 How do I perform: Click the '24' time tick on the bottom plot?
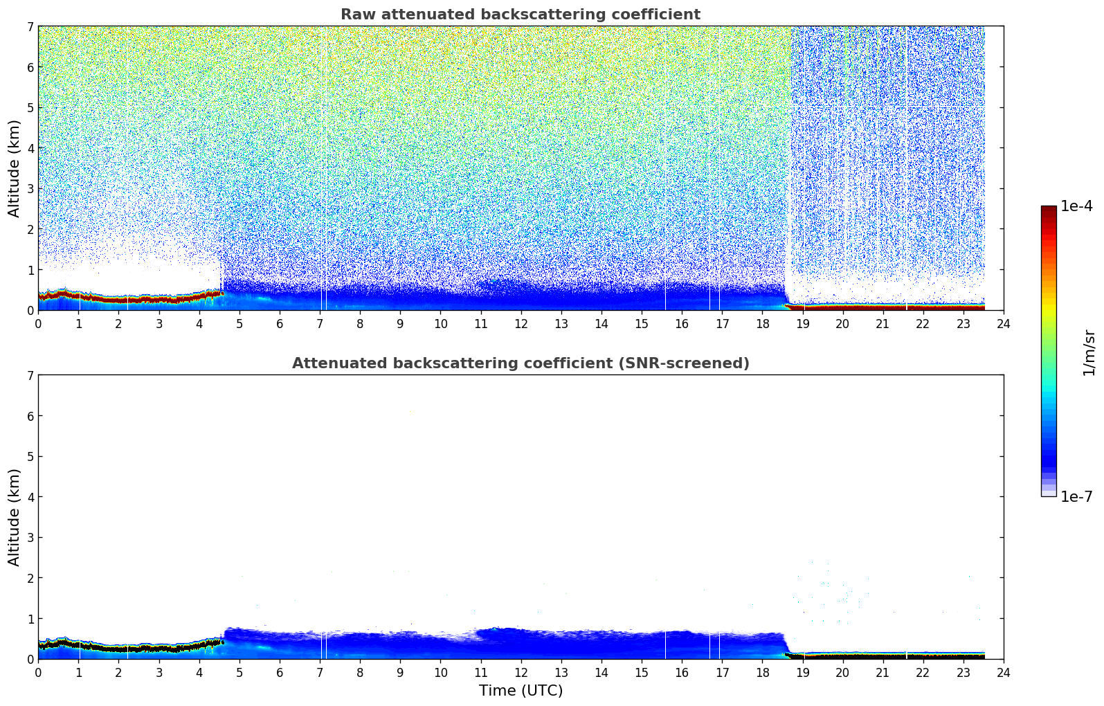1004,672
